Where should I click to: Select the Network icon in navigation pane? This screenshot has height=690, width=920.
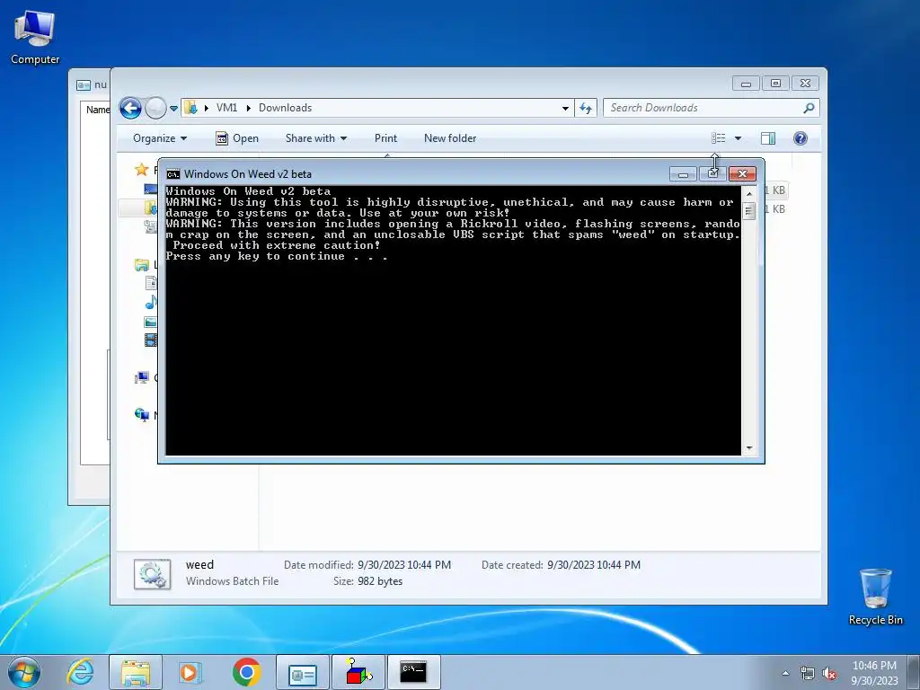[x=141, y=415]
